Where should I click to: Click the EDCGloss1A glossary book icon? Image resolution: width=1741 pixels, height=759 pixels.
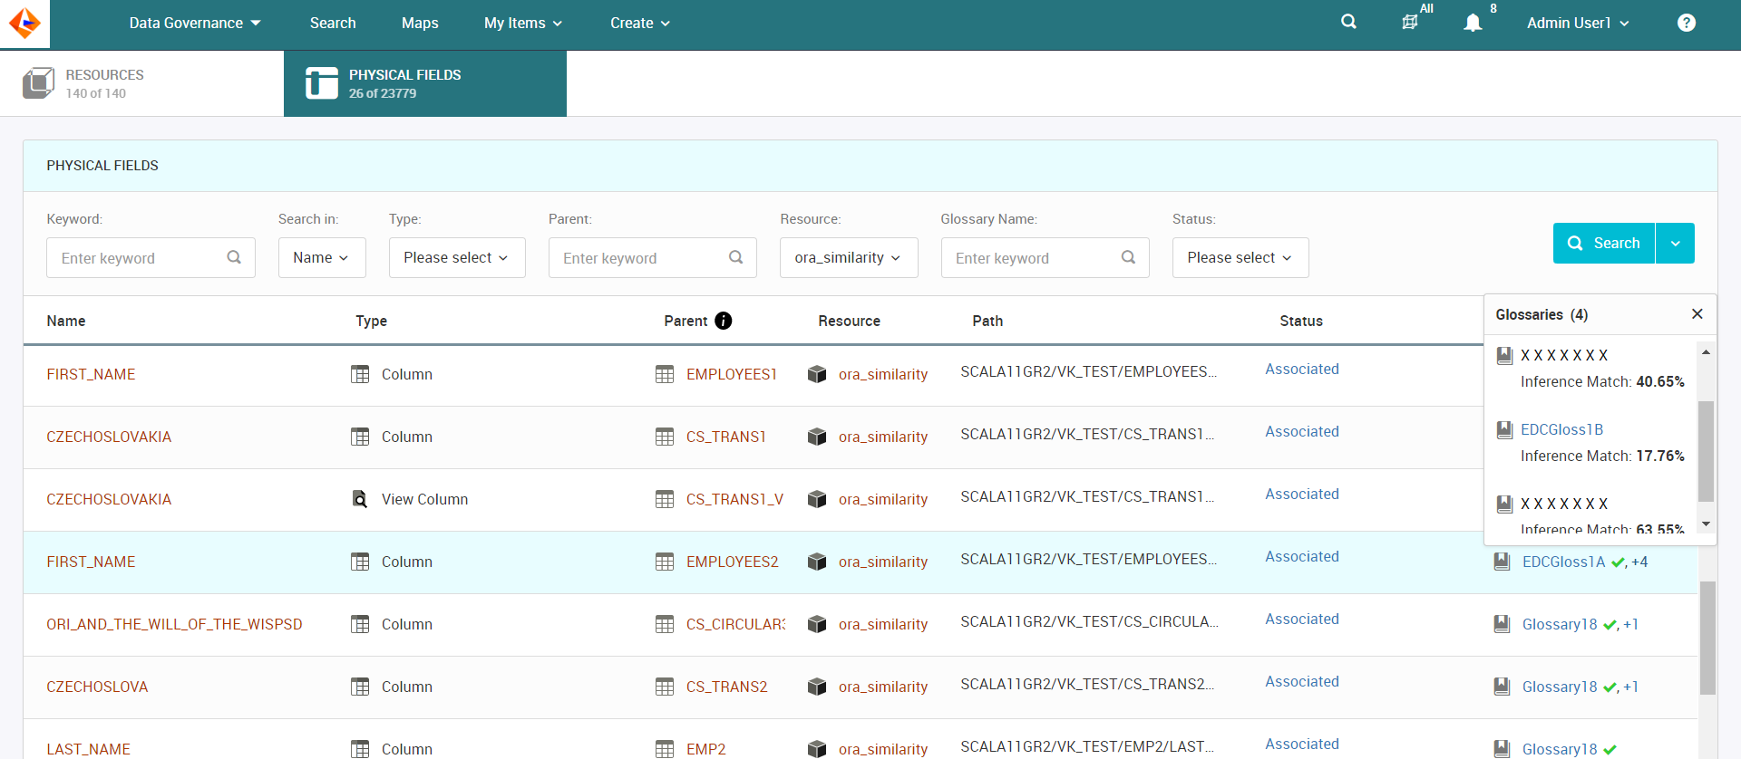tap(1502, 562)
